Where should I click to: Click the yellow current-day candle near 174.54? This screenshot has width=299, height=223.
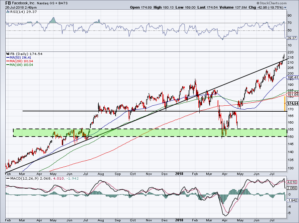(285, 104)
